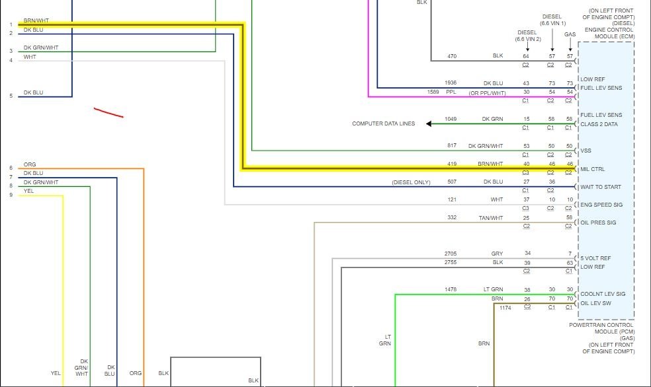
Task: Click the COOLNT LEV SIG label
Action: [x=603, y=294]
